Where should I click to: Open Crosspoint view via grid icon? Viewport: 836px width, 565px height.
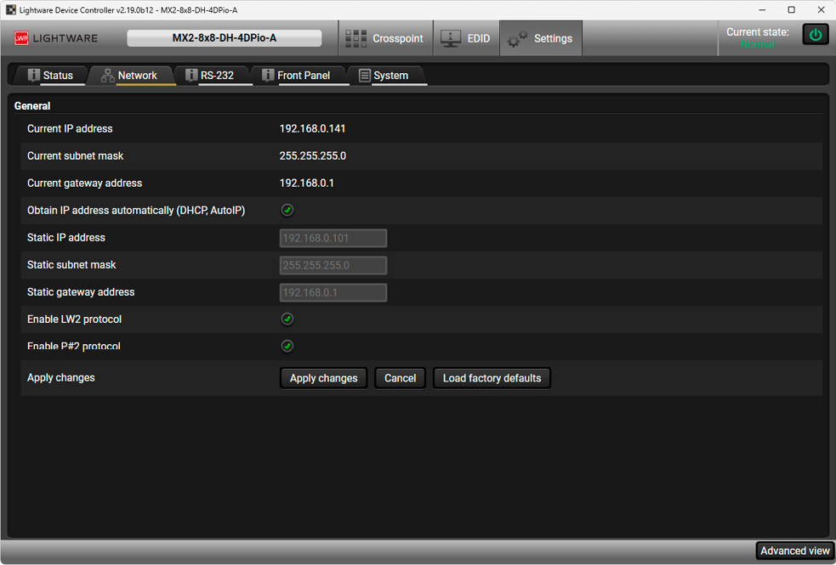(x=355, y=38)
